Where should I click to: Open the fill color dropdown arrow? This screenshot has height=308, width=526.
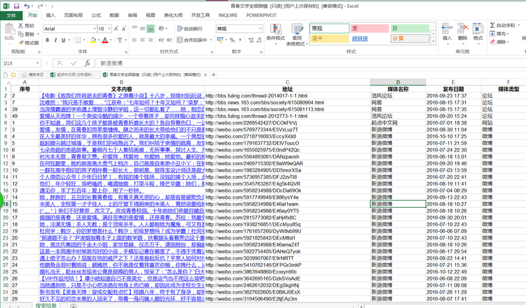99,40
